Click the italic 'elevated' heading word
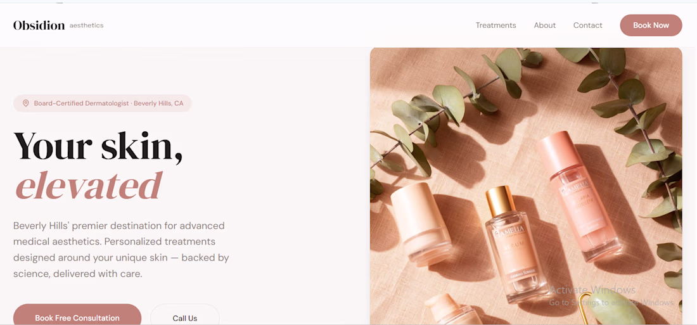The width and height of the screenshot is (697, 325). tap(88, 185)
